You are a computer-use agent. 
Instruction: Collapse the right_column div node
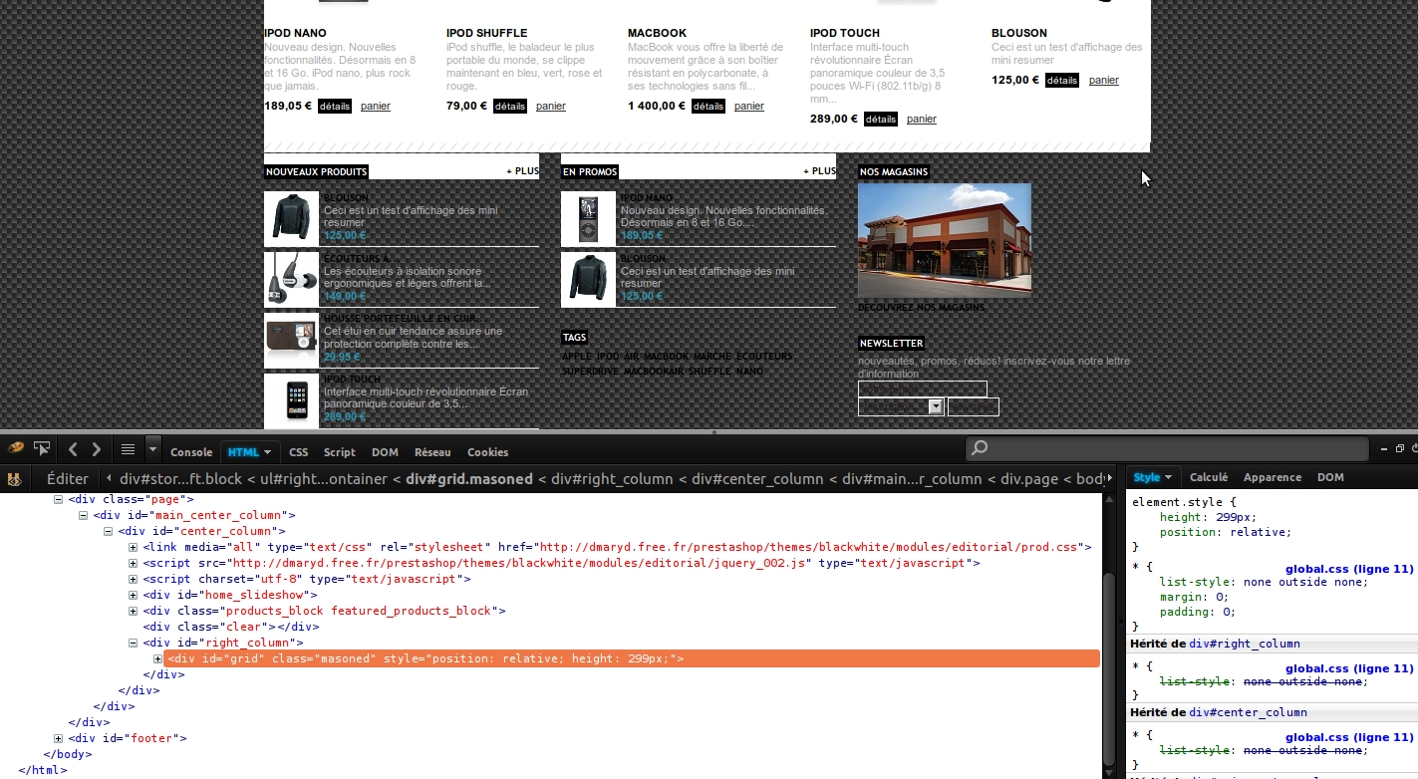[134, 643]
